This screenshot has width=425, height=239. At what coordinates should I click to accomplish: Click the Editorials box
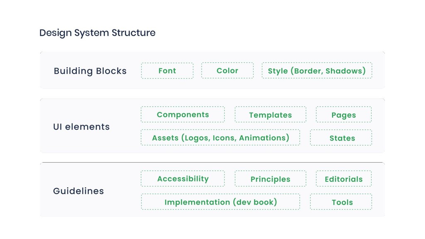(344, 179)
